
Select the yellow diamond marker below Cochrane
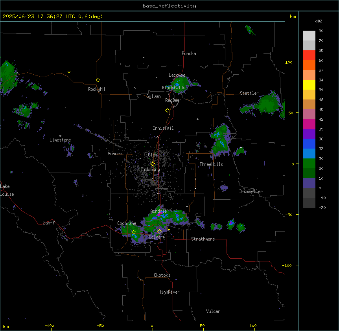coord(134,232)
